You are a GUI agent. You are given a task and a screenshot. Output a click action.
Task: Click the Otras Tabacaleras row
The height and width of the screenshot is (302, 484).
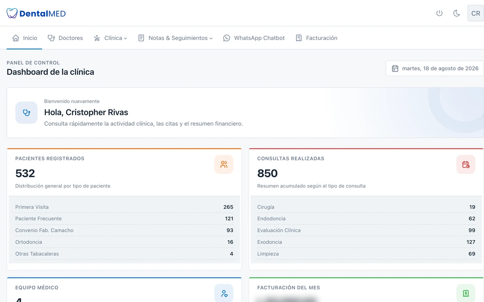(x=124, y=254)
